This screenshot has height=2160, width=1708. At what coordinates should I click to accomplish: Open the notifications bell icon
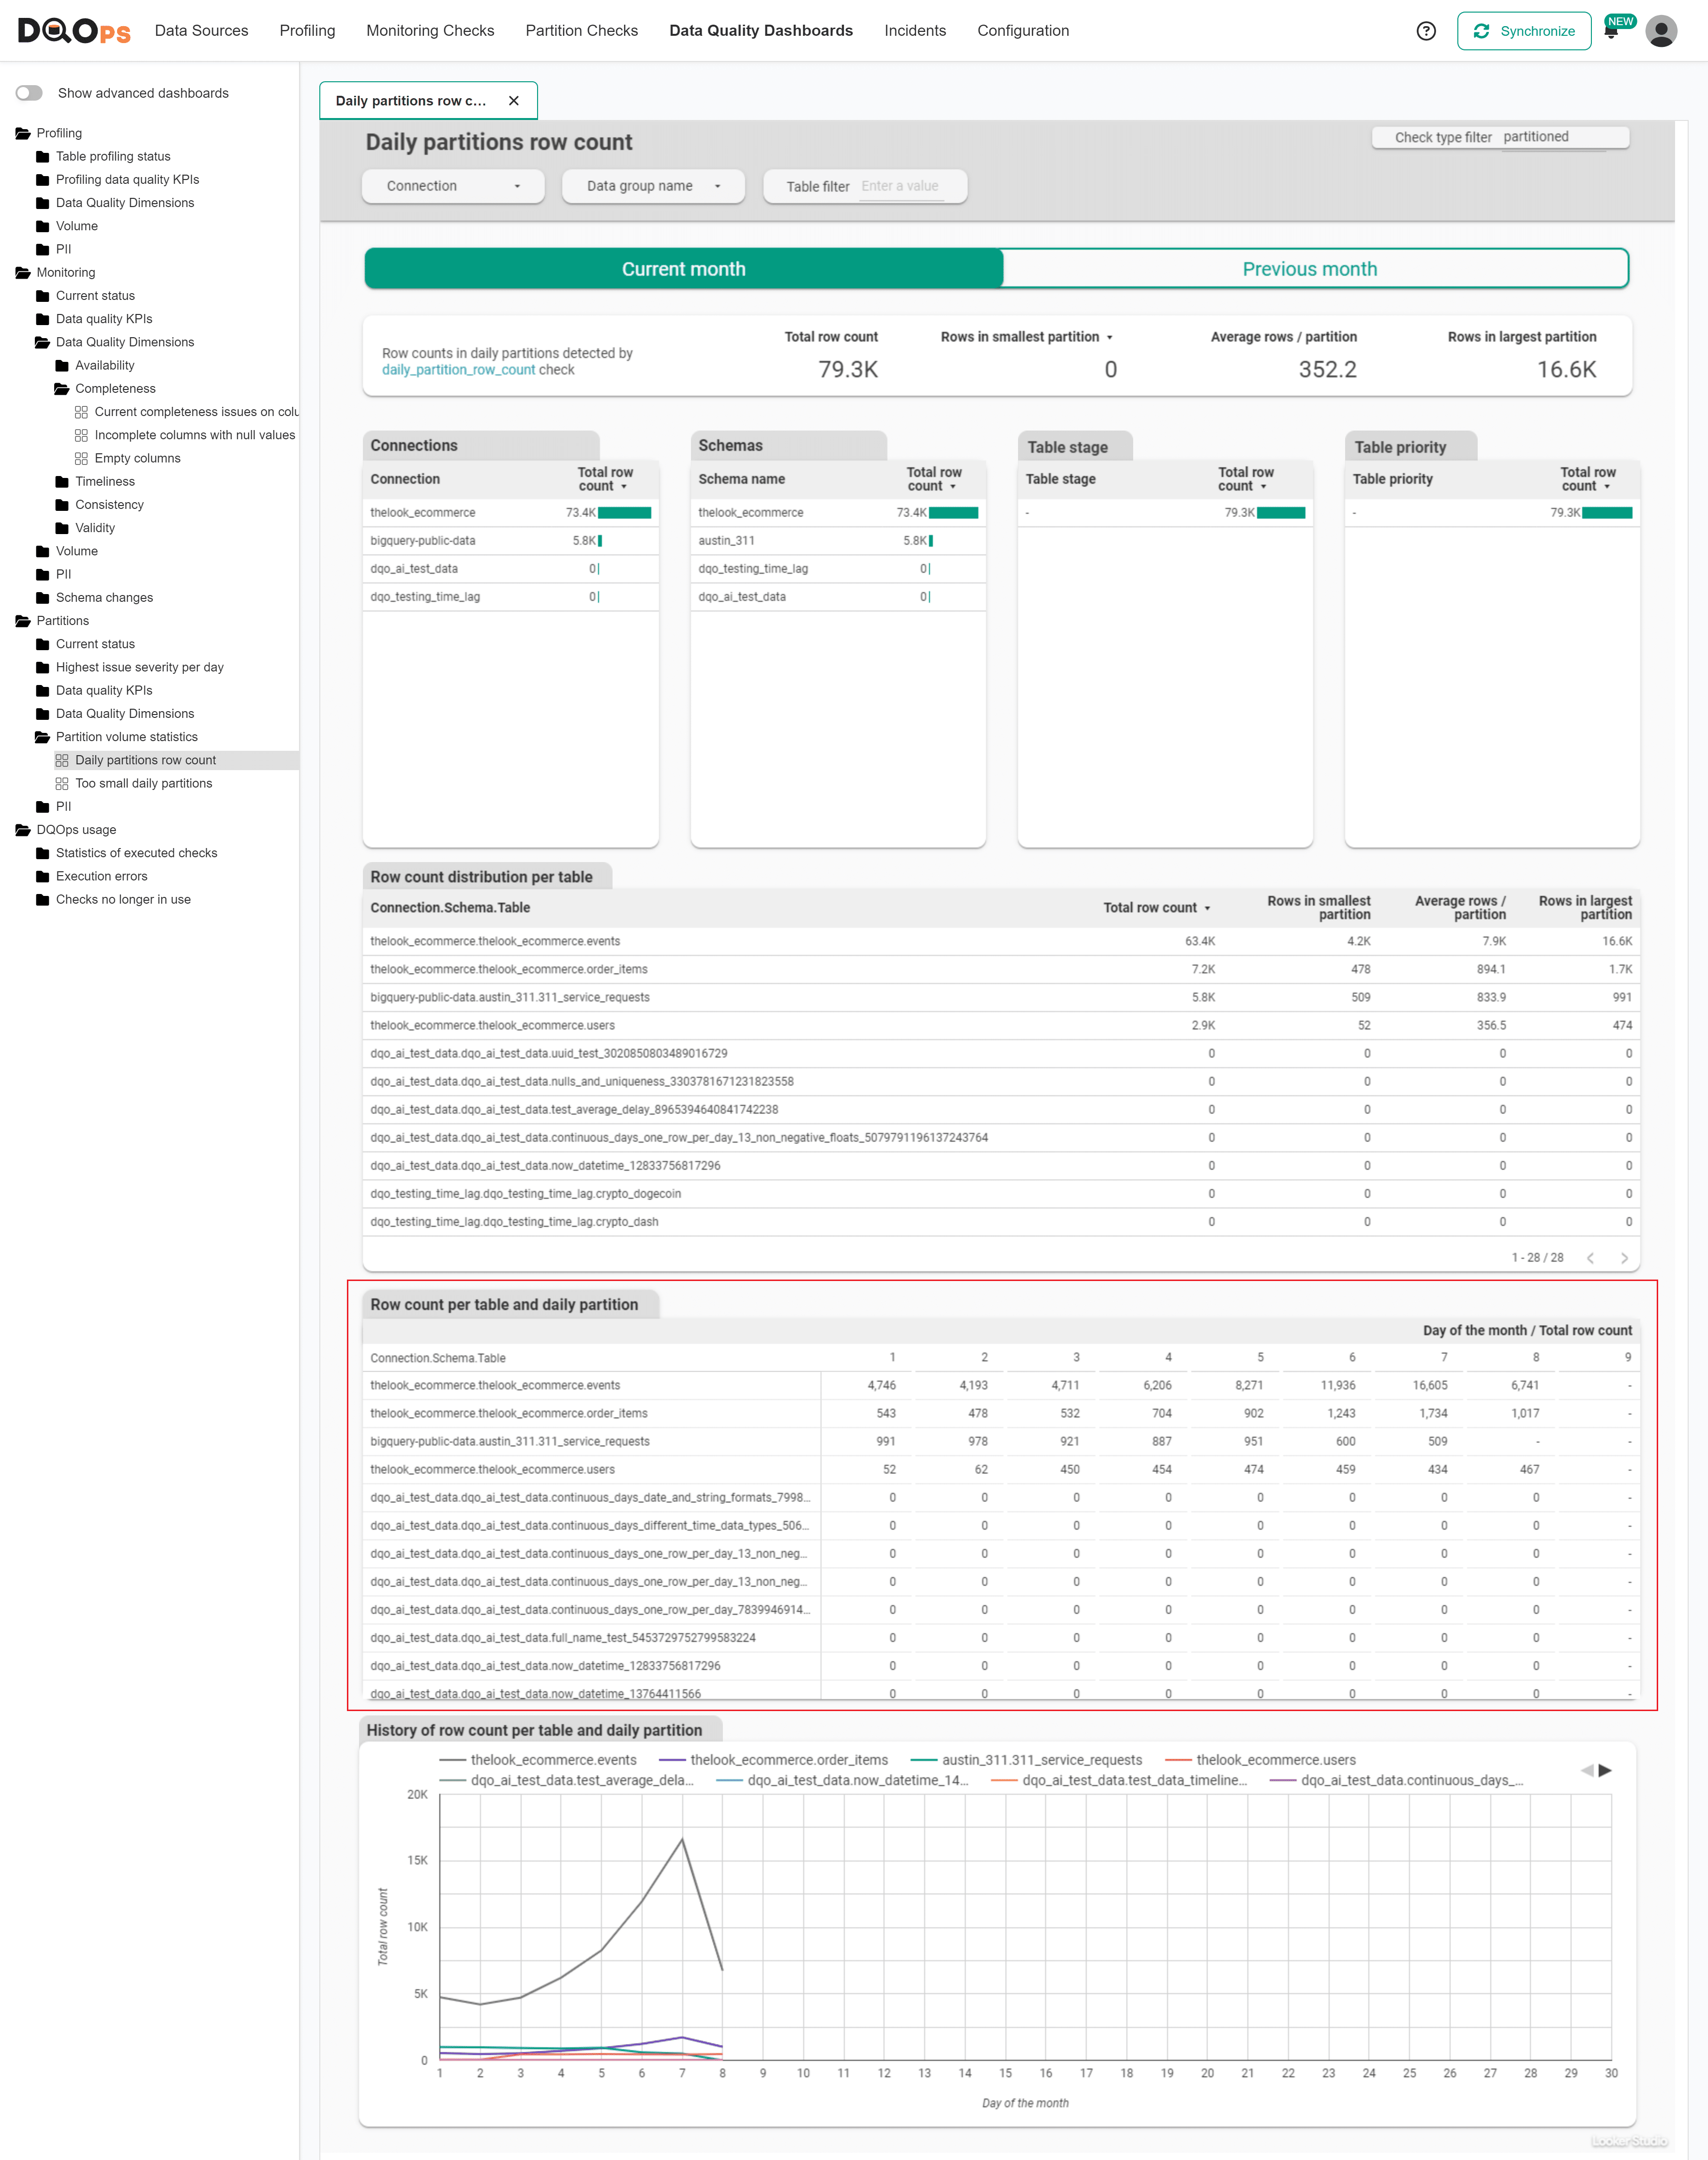1611,31
